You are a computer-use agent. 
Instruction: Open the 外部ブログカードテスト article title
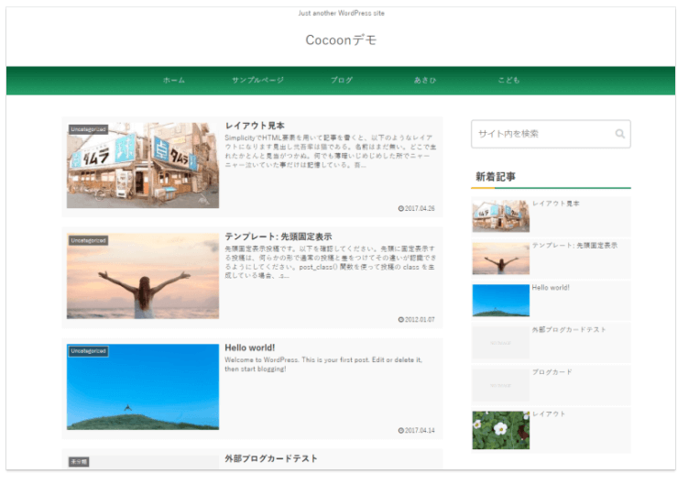271,458
